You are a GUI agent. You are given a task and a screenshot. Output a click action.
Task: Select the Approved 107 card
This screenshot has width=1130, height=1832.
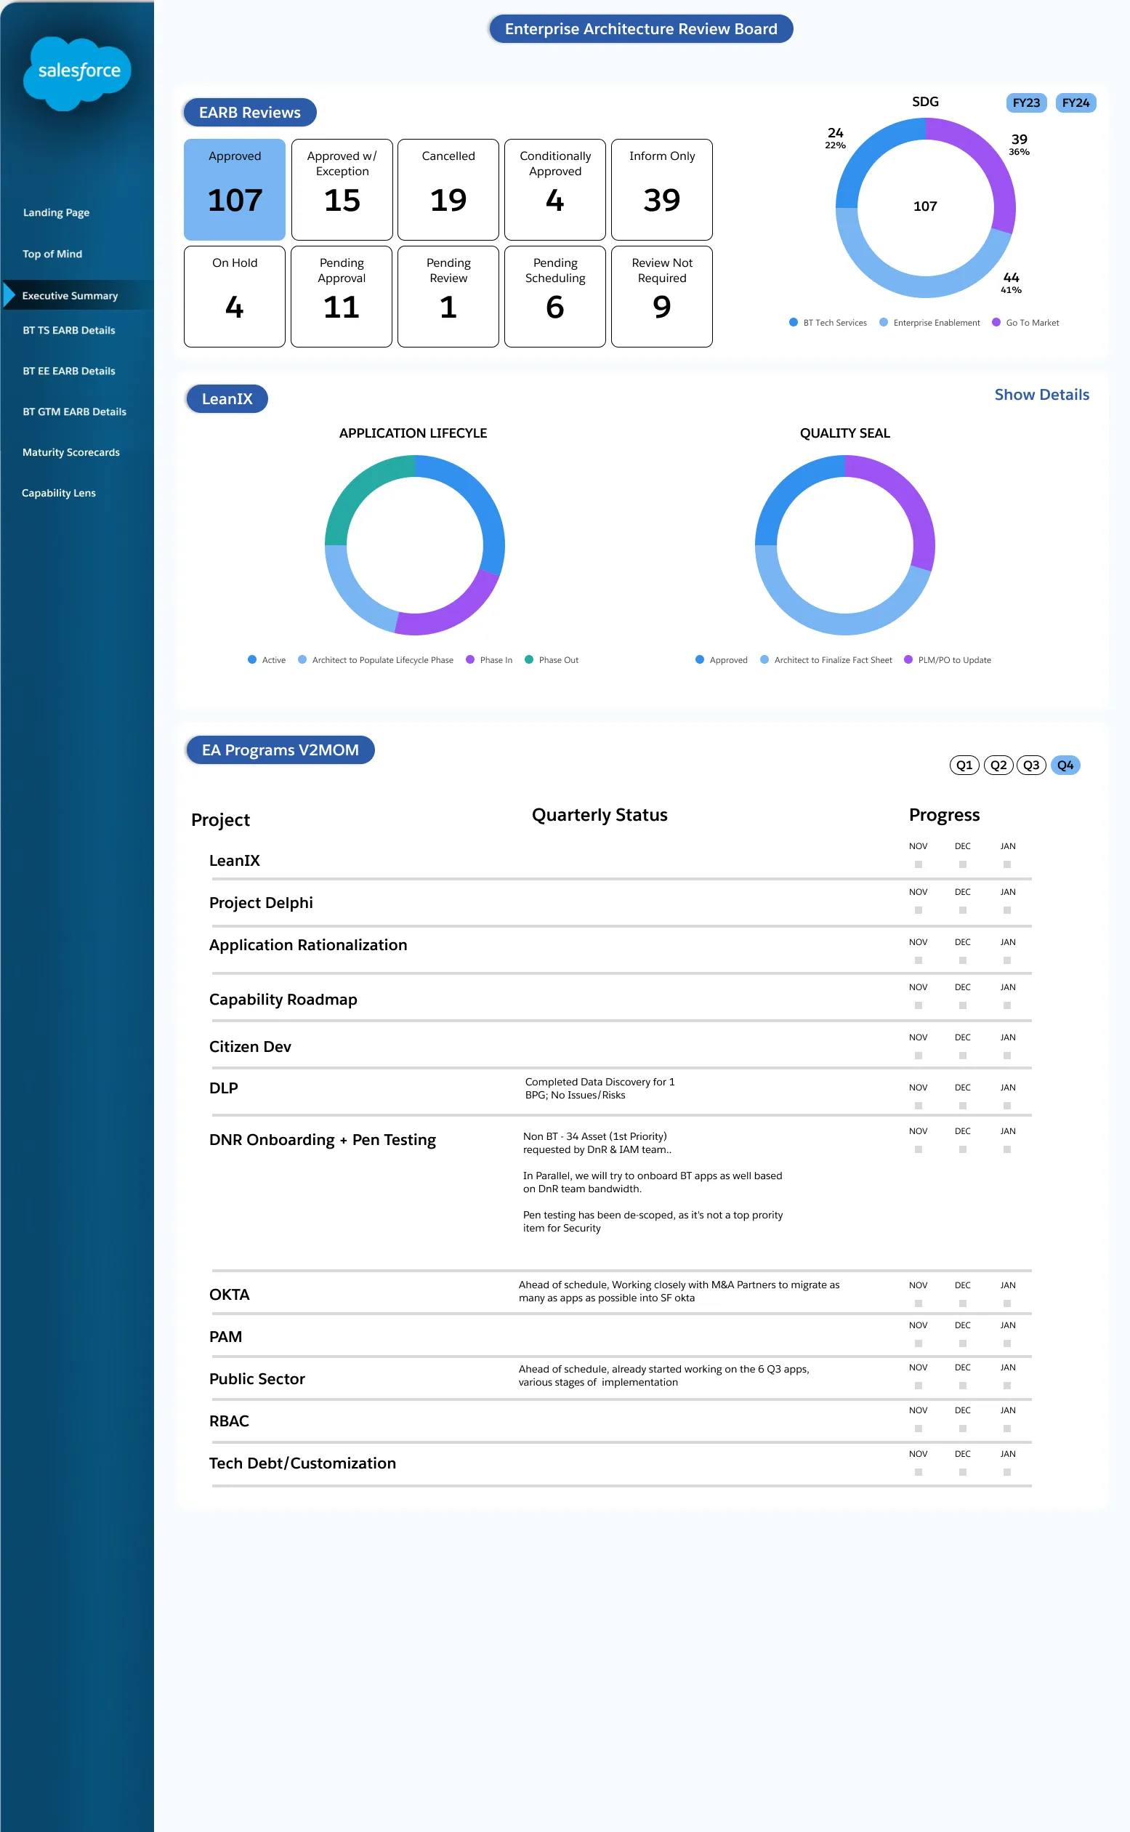click(x=235, y=190)
